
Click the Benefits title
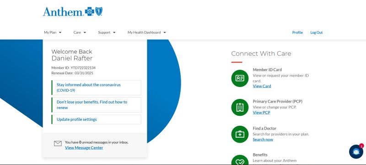click(260, 155)
